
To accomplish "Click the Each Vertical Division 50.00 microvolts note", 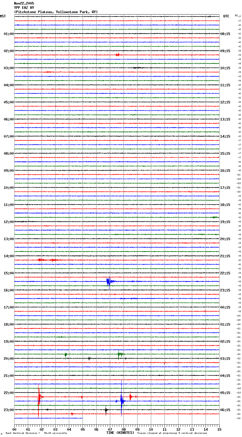I will pos(36,433).
